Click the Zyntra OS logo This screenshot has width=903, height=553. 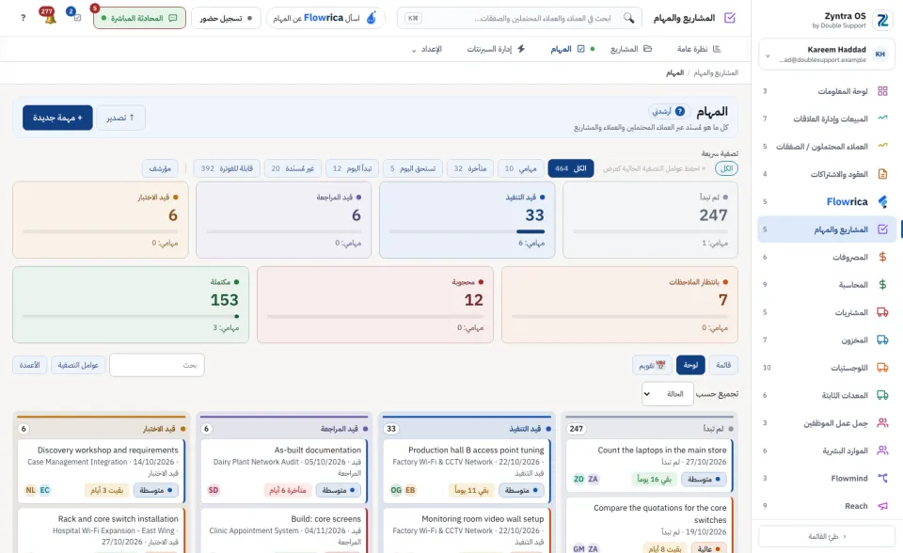click(882, 21)
